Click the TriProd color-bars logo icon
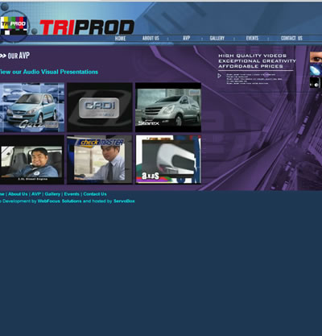The height and width of the screenshot is (336, 322). [x=14, y=26]
